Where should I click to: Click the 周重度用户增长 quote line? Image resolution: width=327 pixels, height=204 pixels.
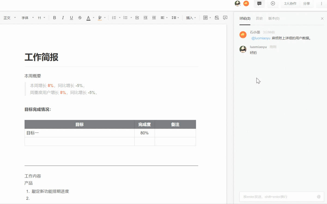63,93
